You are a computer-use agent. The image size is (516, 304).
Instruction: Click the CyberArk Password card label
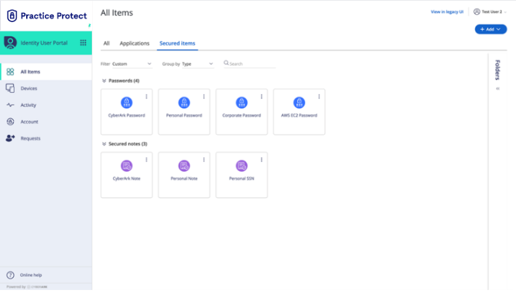126,115
